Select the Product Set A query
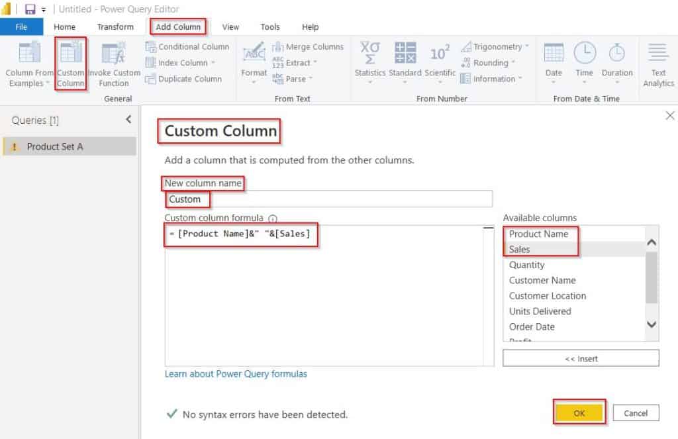 coord(70,146)
